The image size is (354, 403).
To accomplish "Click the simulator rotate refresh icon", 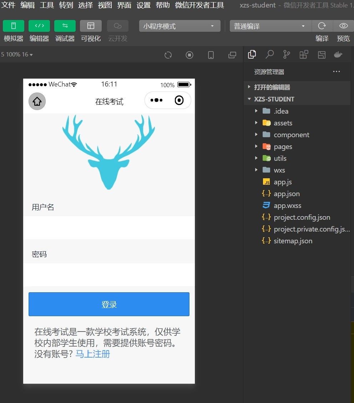I will (168, 55).
